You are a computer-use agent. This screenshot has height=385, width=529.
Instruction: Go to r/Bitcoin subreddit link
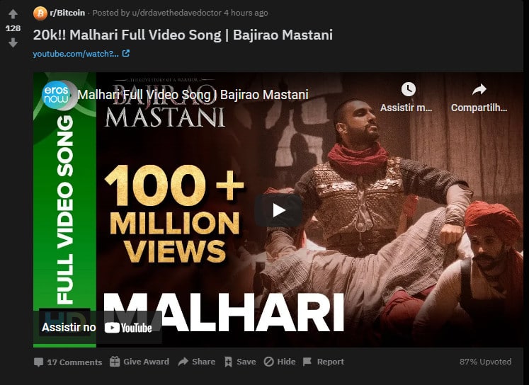67,13
